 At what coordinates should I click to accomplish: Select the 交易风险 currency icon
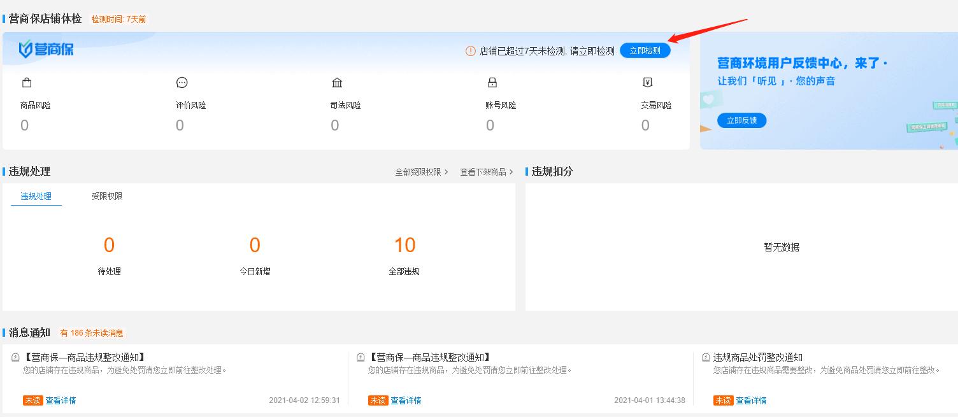647,82
